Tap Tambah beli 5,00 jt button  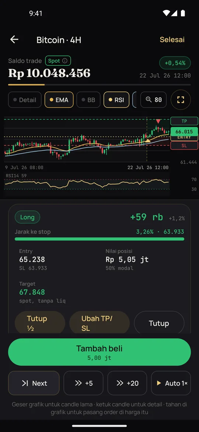tap(99, 352)
